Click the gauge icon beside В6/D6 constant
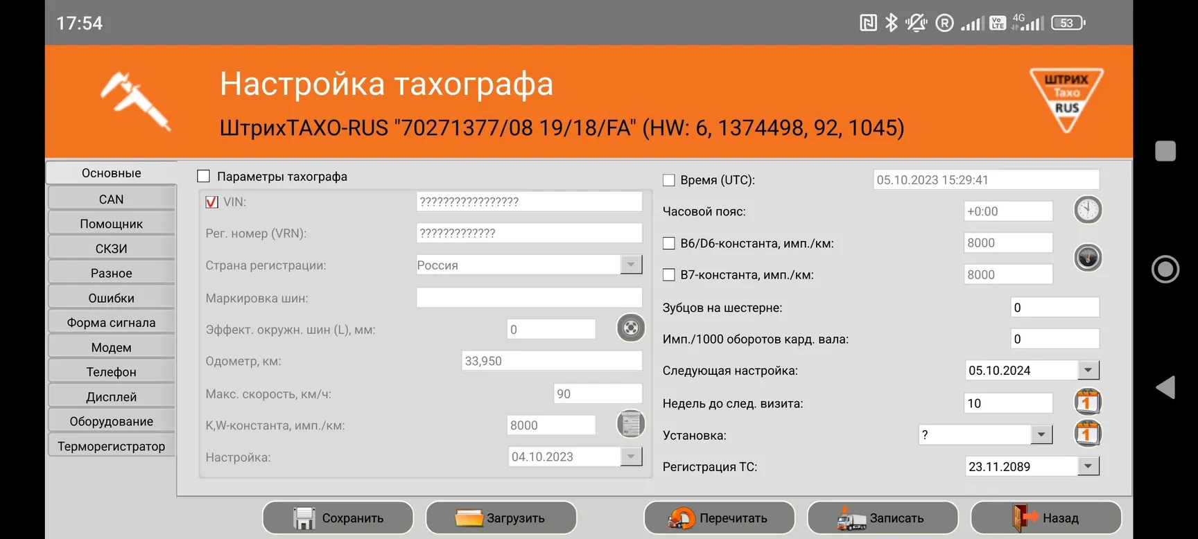 click(x=1088, y=258)
